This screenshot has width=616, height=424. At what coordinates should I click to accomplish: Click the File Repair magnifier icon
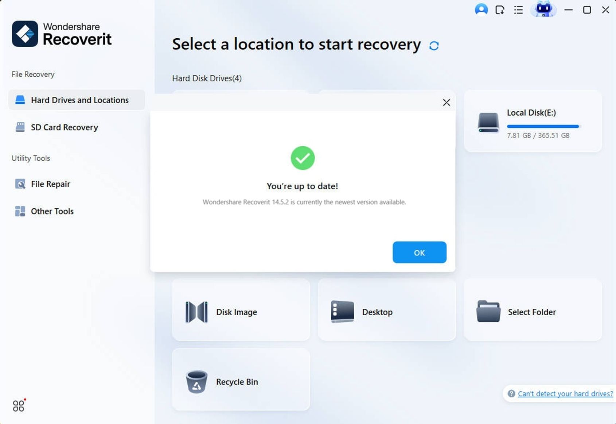(x=20, y=184)
